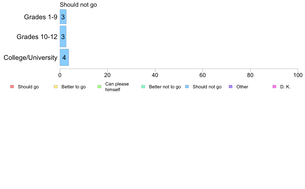Select the green Can please himself swatch
The image size is (305, 189).
click(x=99, y=87)
